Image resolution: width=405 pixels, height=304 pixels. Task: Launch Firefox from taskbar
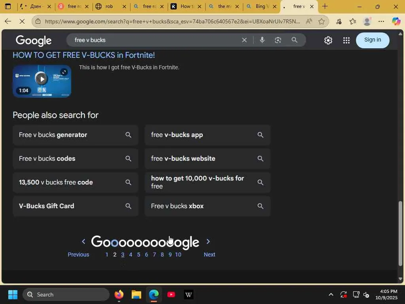(119, 294)
